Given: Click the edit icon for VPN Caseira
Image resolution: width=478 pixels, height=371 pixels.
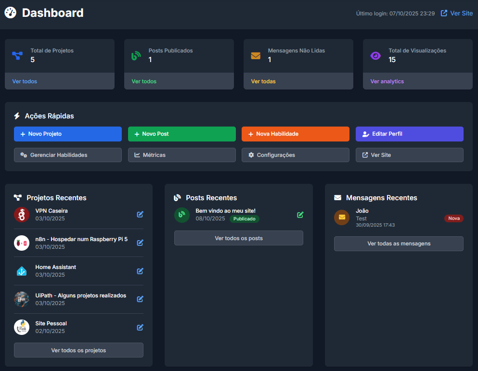Looking at the screenshot, I should click(x=140, y=215).
